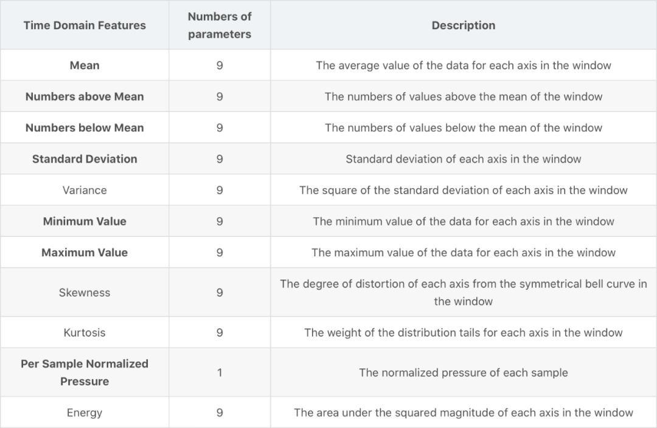The height and width of the screenshot is (428, 657).
Task: Select the Mean feature cell
Action: [85, 65]
